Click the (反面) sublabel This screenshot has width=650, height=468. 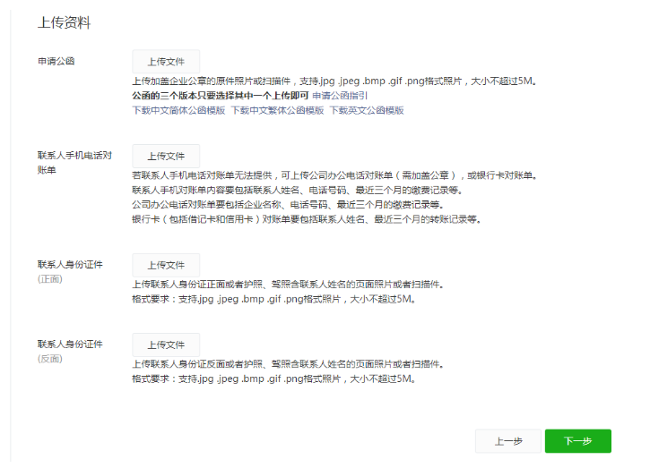pyautogui.click(x=49, y=359)
